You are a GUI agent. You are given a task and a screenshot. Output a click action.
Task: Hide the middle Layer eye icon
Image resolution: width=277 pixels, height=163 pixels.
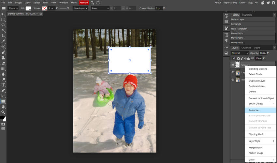click(233, 72)
